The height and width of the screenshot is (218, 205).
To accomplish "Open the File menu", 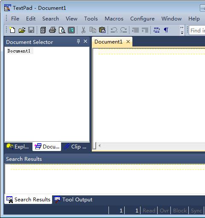I will point(15,19).
